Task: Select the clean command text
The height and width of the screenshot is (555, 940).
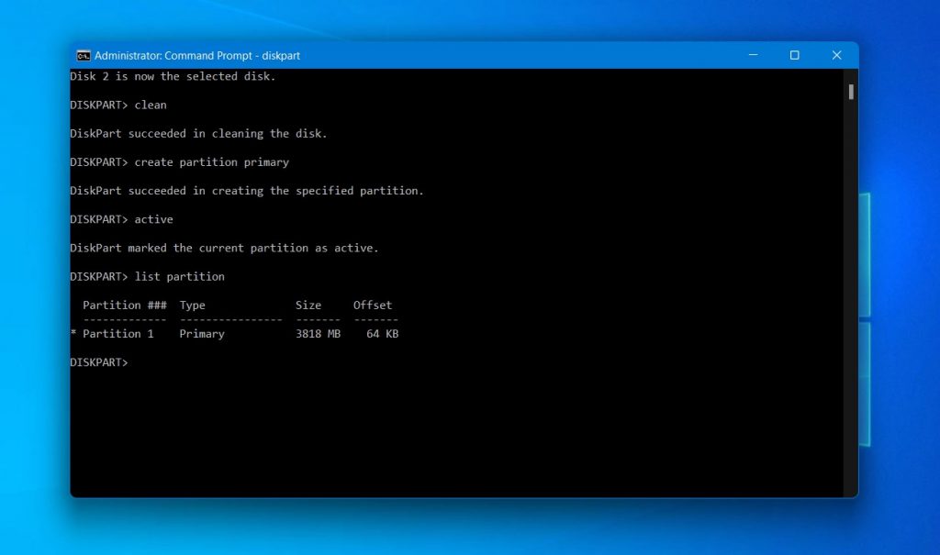Action: tap(150, 105)
